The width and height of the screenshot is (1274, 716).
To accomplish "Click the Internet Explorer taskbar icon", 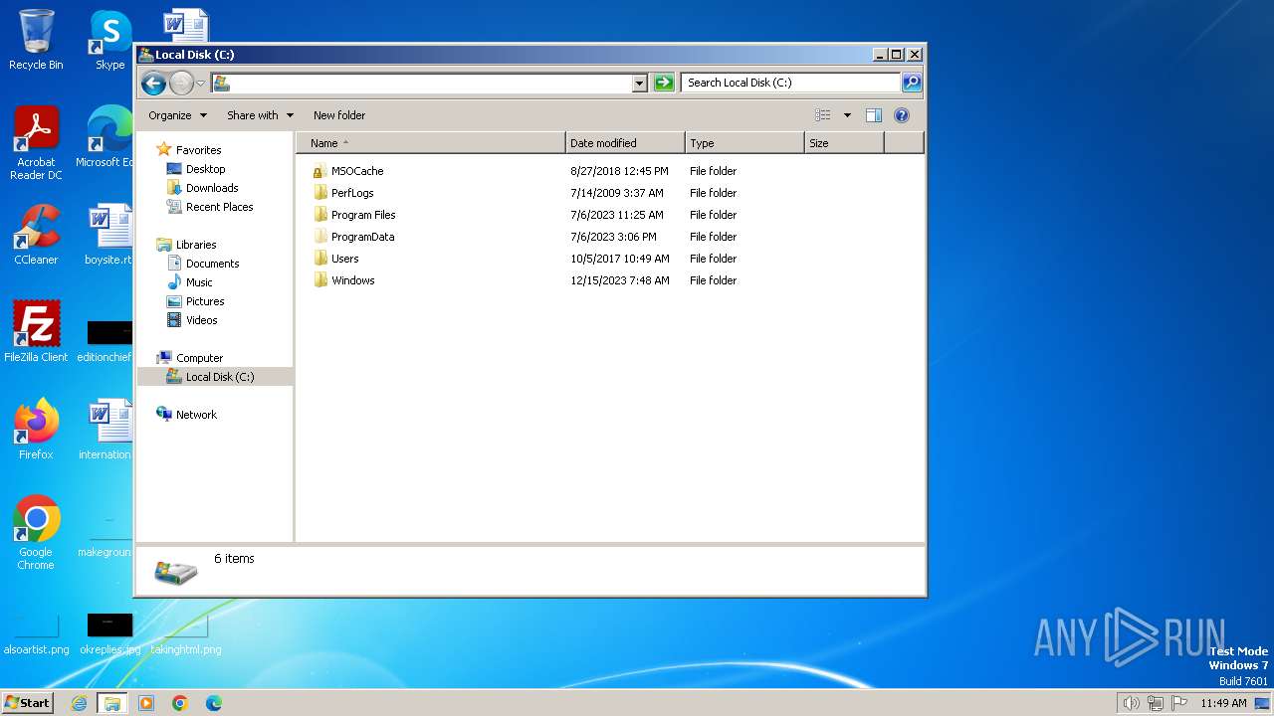I will pyautogui.click(x=79, y=703).
